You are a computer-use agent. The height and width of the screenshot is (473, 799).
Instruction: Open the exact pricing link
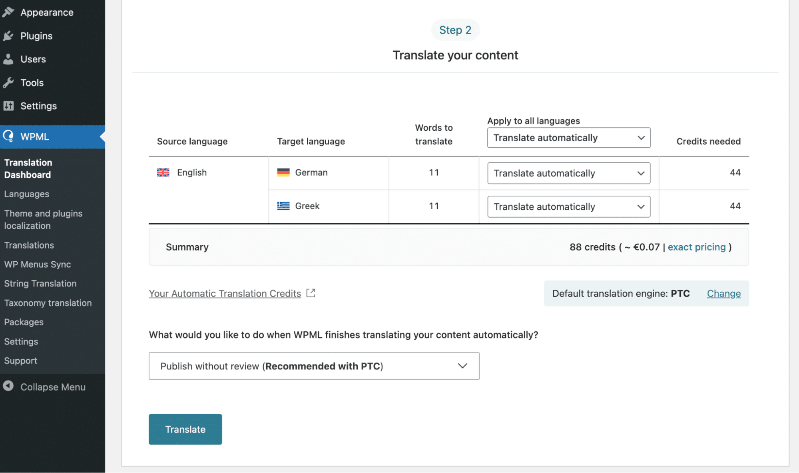(x=696, y=247)
